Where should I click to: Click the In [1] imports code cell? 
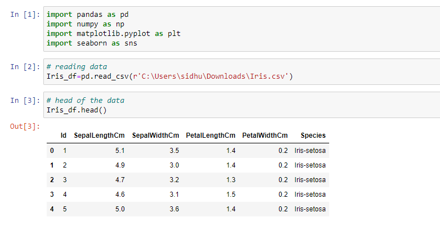coord(241,29)
